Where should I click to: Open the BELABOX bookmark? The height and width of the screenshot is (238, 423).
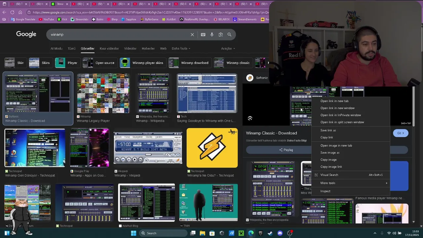click(221, 19)
